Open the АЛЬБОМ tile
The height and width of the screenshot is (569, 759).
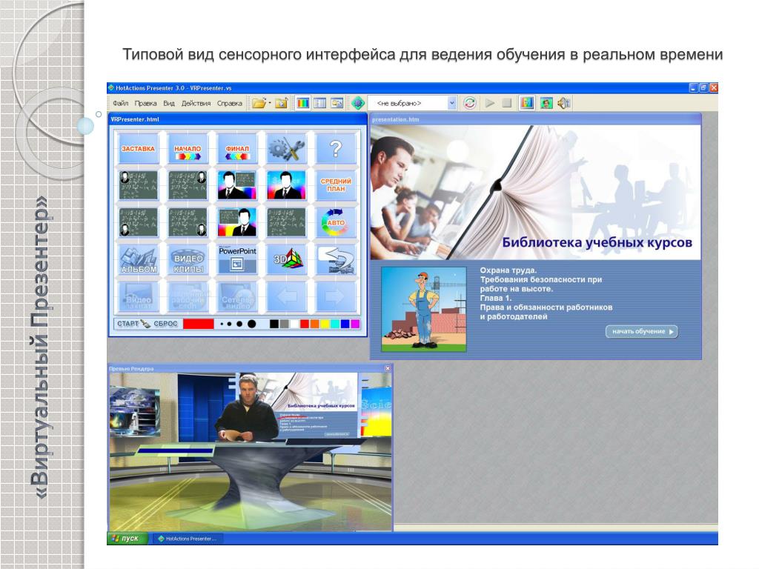(x=139, y=259)
